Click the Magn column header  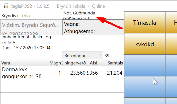tap(55, 63)
